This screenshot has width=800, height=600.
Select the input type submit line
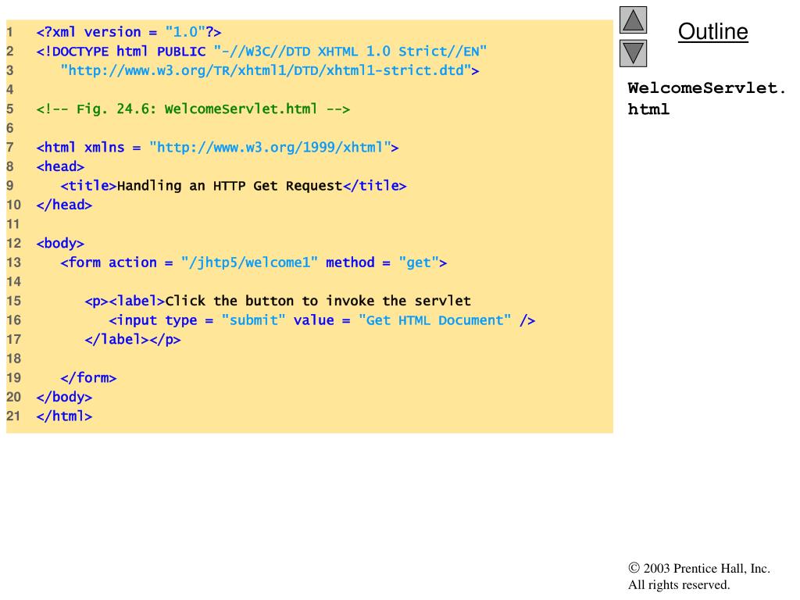pos(322,320)
